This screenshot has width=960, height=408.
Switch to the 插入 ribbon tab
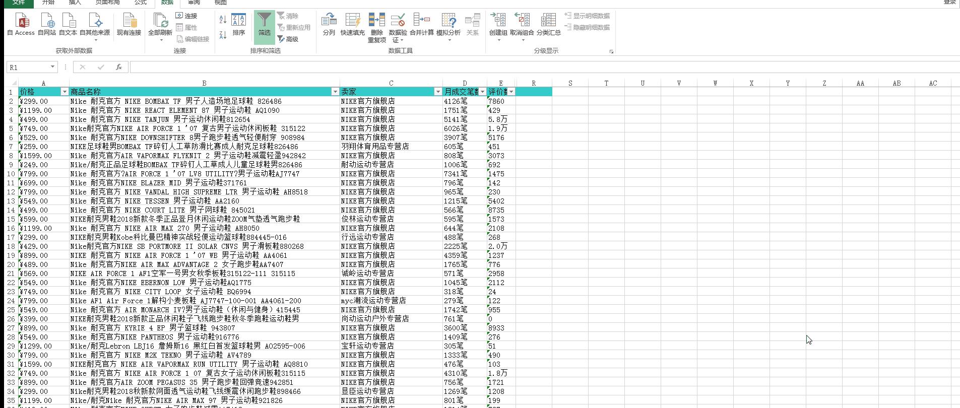point(75,3)
